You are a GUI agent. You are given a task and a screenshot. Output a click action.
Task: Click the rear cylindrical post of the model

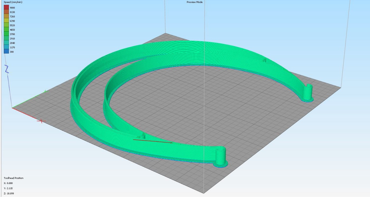[x=308, y=93]
